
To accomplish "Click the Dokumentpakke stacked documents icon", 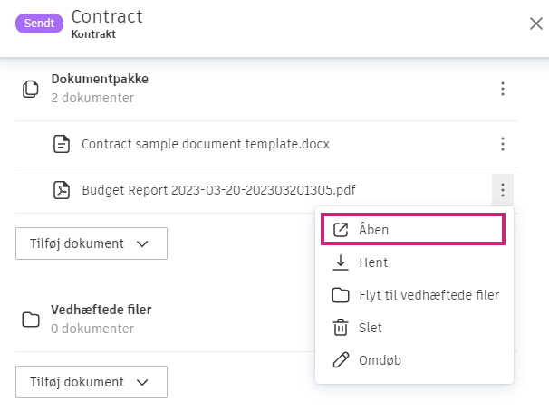I will point(31,89).
